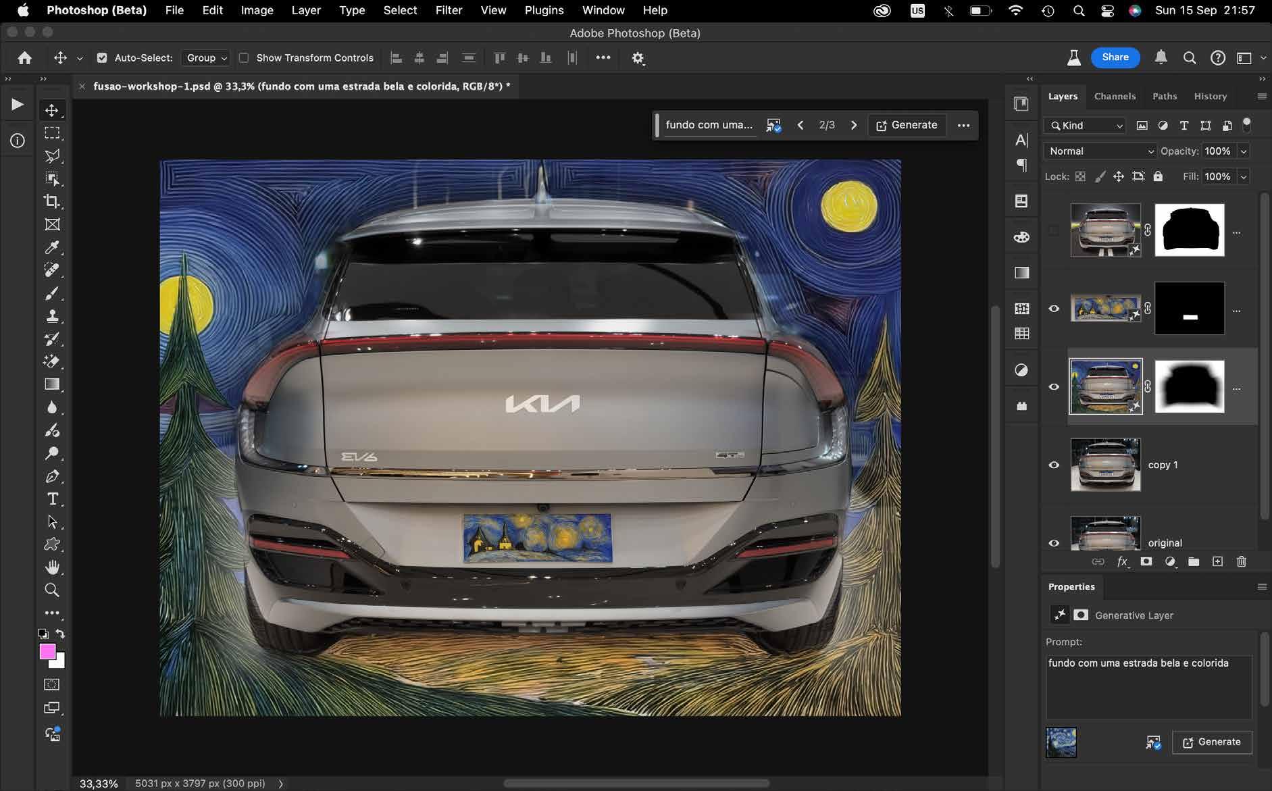1272x791 pixels.
Task: Choose the Pen tool
Action: (x=52, y=476)
